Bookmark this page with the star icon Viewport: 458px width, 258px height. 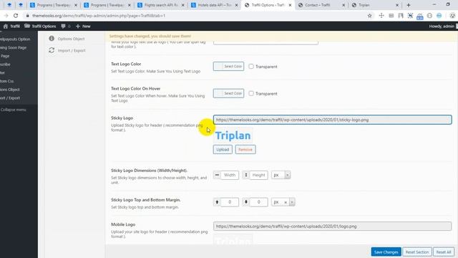(369, 16)
